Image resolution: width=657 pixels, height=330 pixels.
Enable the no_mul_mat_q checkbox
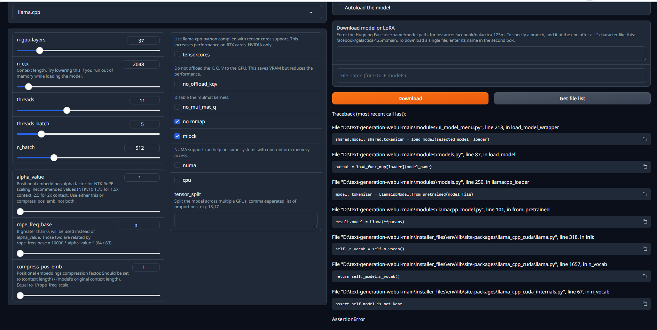tap(177, 107)
